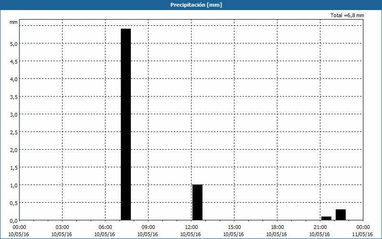
Task: Click the 1,0 y-axis value
Action: [14, 185]
